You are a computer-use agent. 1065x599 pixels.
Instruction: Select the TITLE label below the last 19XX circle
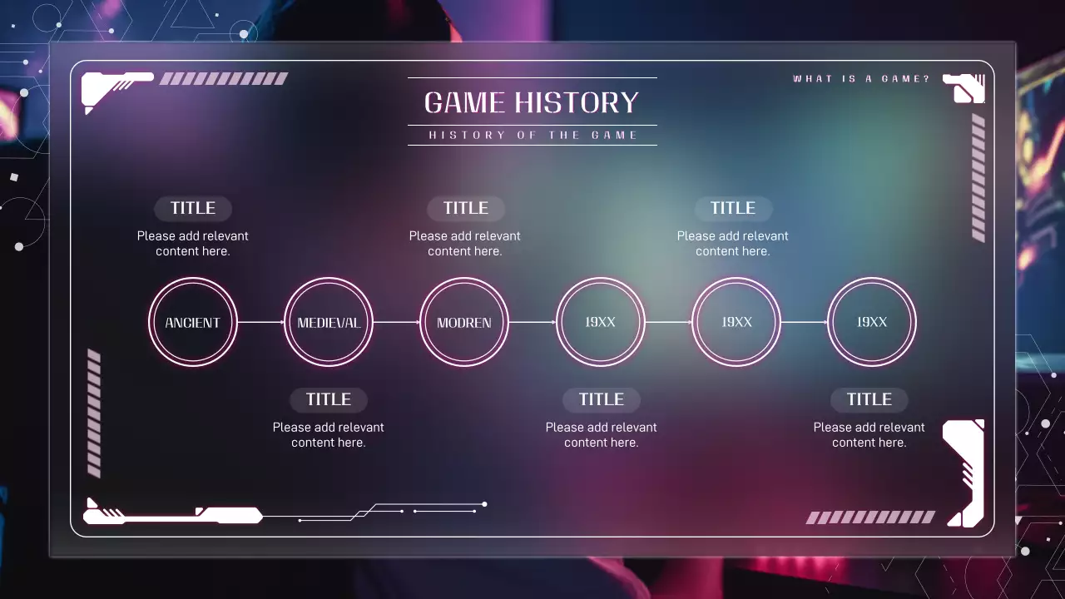click(869, 399)
